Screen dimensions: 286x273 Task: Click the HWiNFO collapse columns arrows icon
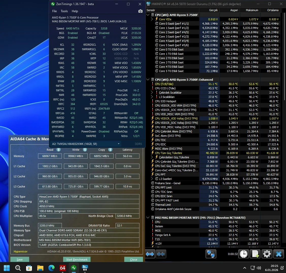click(x=161, y=254)
